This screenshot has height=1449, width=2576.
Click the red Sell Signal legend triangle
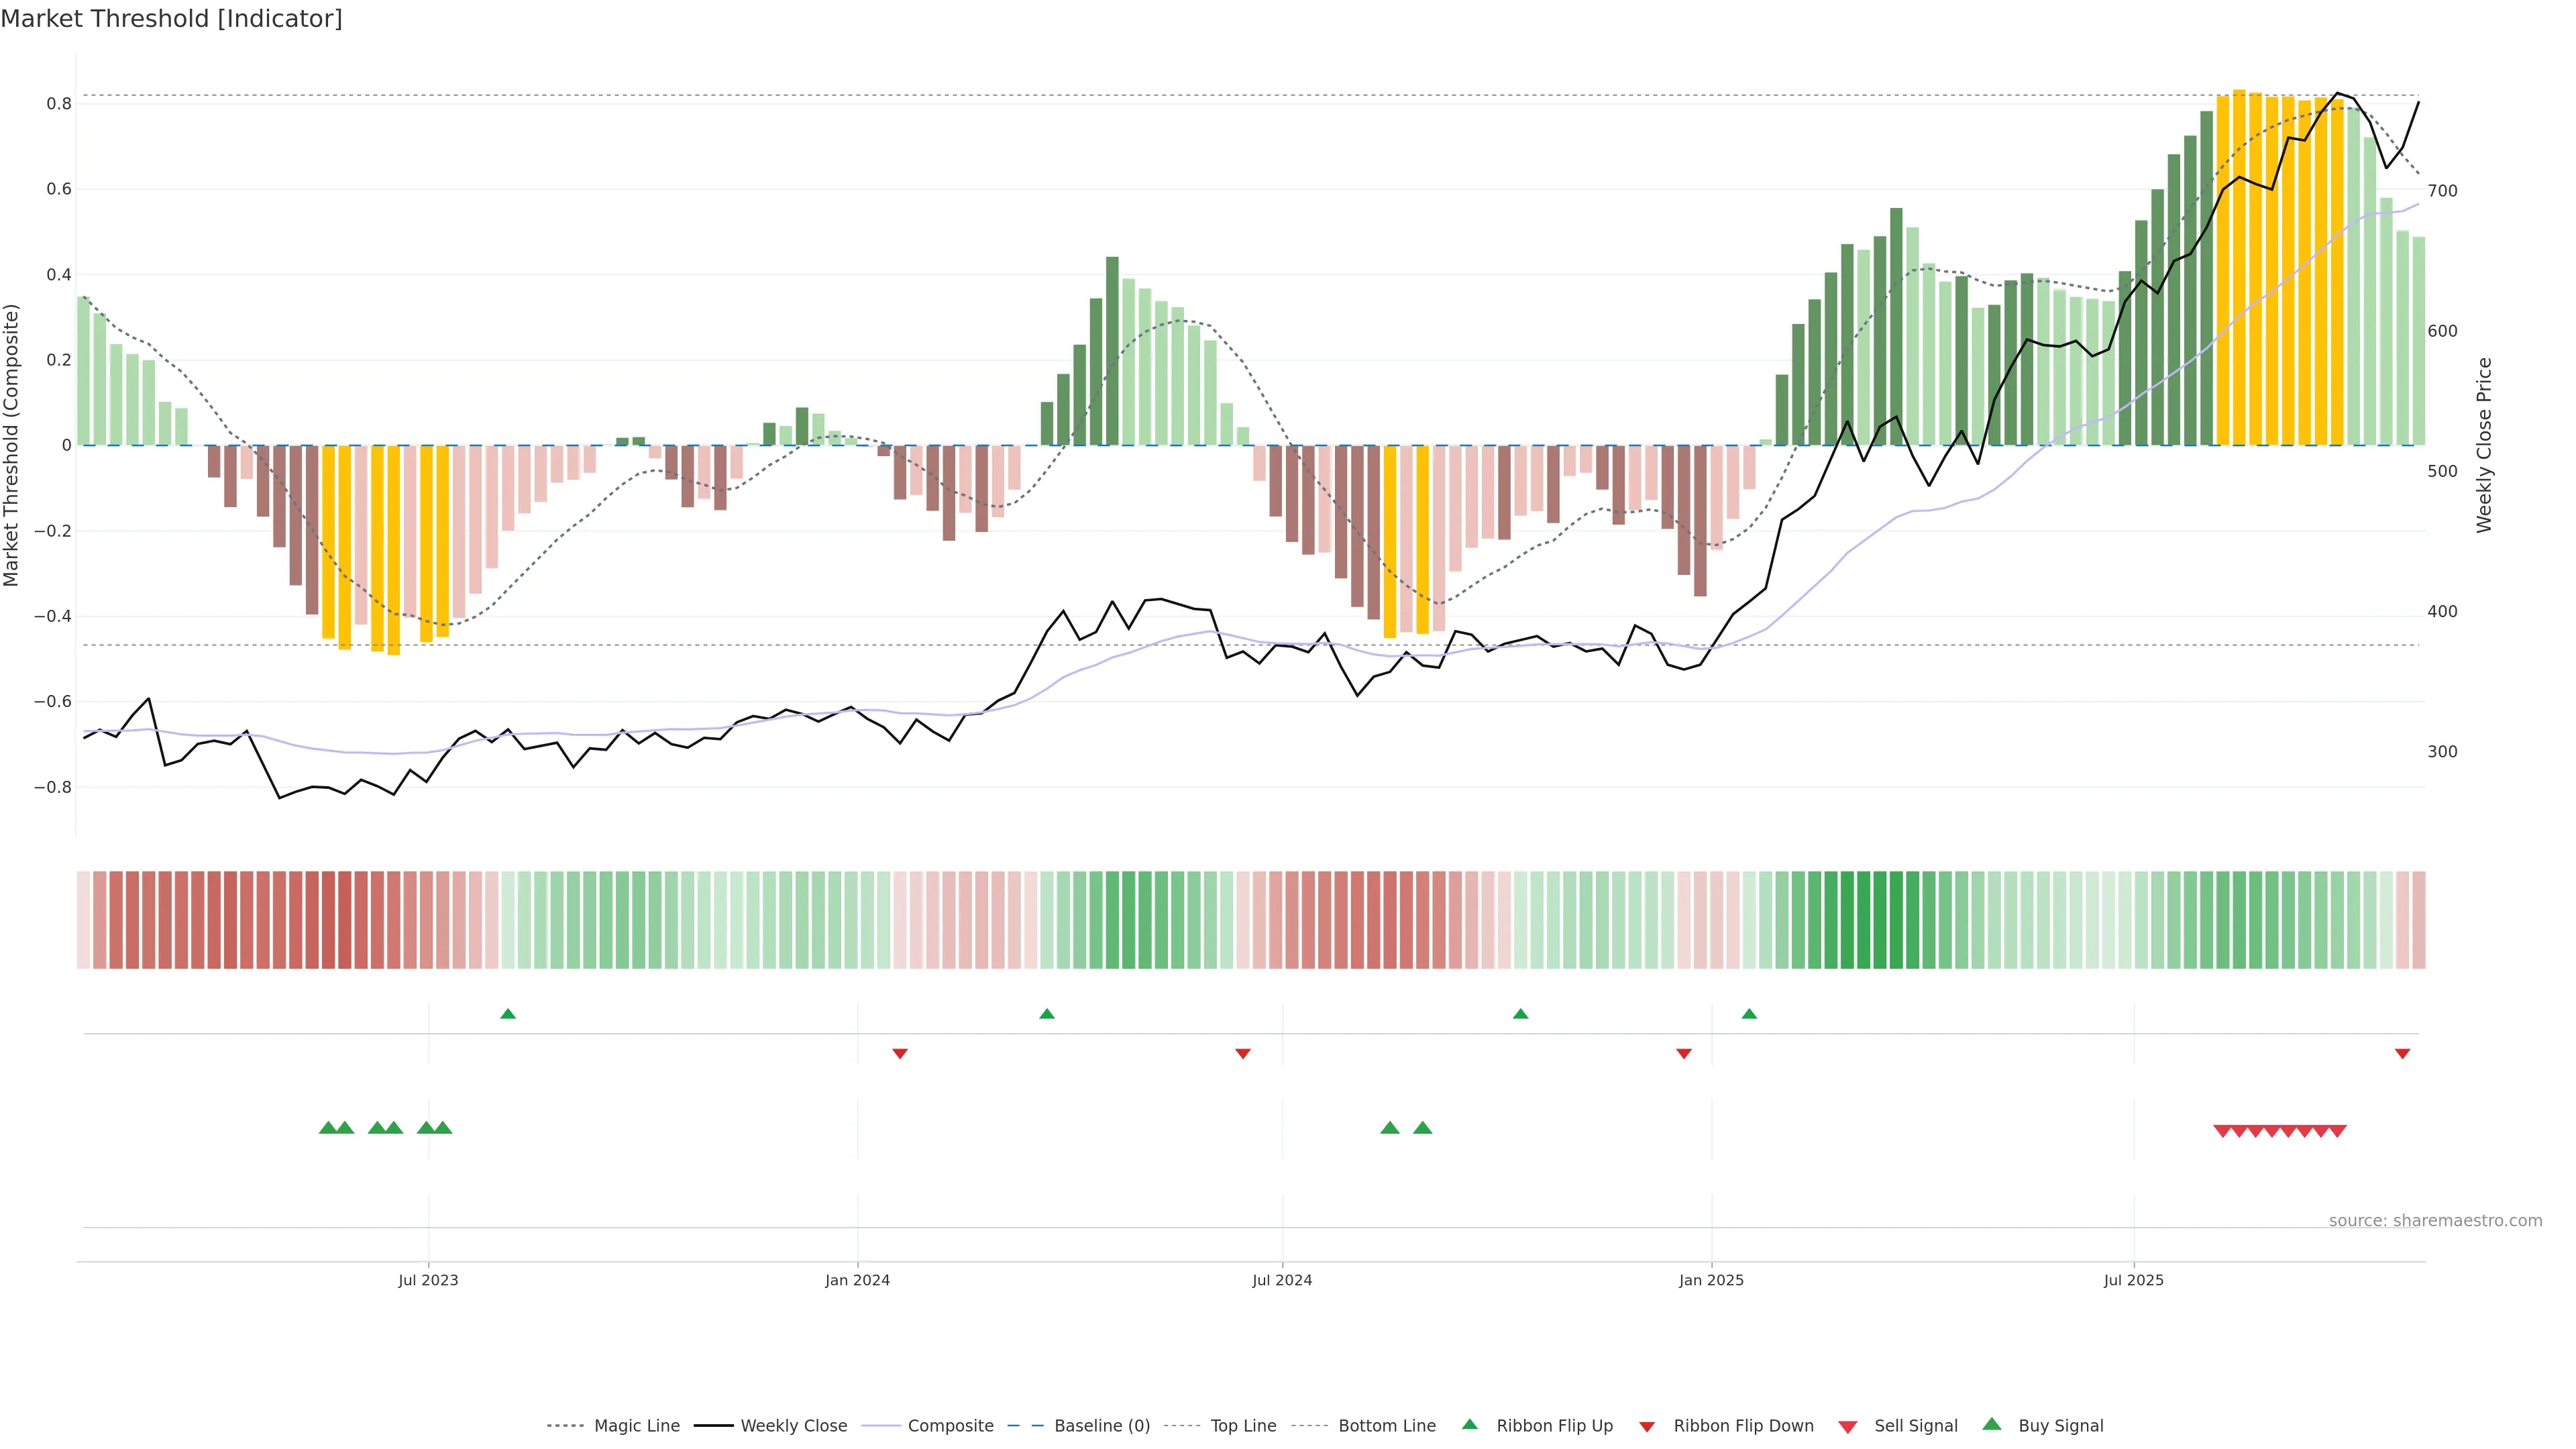tap(1848, 1426)
